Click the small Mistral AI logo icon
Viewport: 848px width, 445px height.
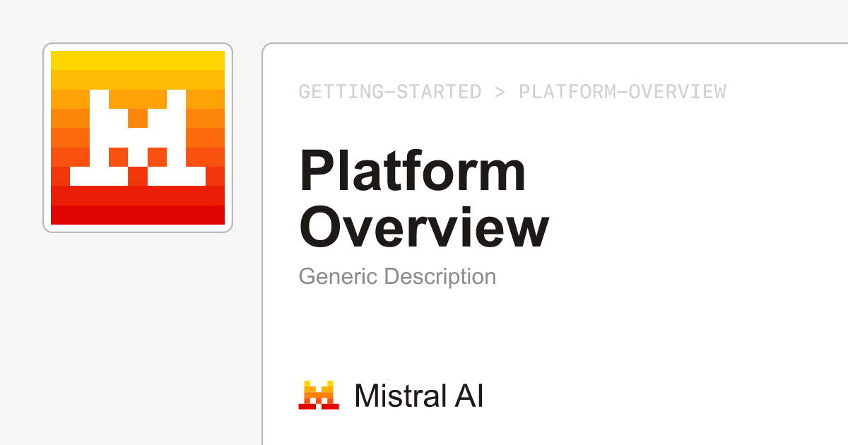(318, 396)
